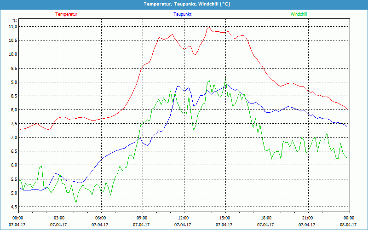Click the '10,0' y-axis value
Viewport: 368px width, 230px height.
(13, 54)
